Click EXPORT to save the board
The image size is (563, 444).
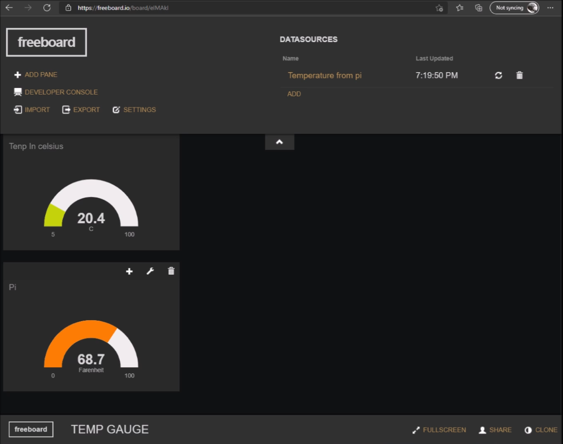pos(81,110)
